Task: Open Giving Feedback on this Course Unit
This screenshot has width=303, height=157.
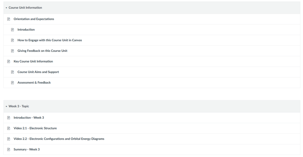Action: [x=42, y=51]
